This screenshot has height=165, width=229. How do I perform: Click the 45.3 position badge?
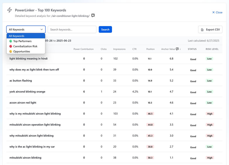(150, 136)
